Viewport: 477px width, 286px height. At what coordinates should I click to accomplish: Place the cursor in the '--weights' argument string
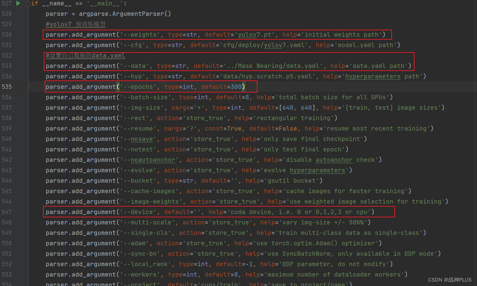(x=140, y=35)
